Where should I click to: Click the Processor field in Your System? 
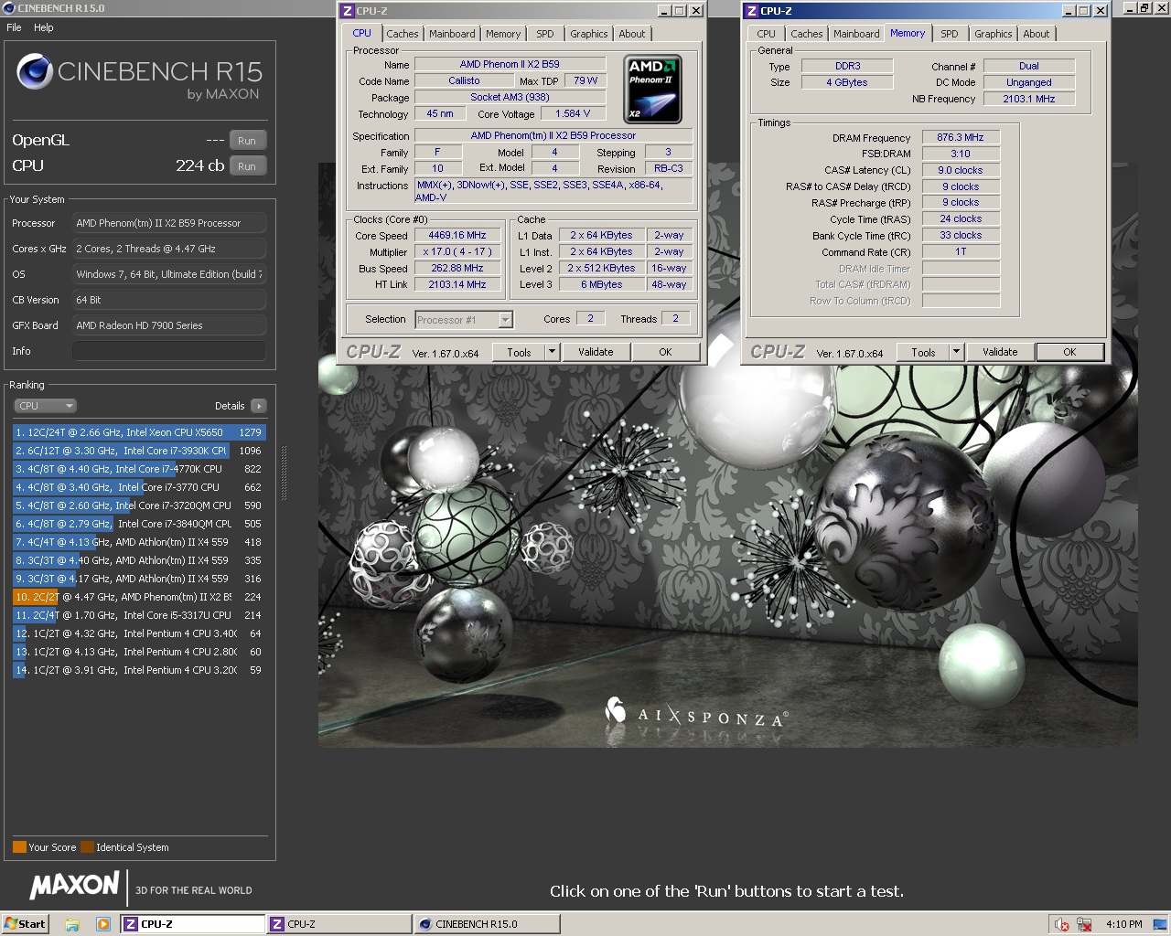pos(169,223)
